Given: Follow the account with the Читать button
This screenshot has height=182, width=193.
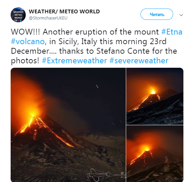Looking at the screenshot, I should click(157, 14).
